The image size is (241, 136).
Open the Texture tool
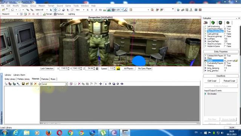coord(59,14)
